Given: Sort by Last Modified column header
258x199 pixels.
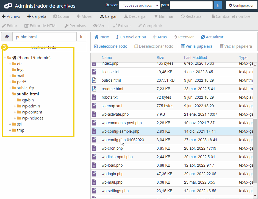Looking at the screenshot, I should click(x=195, y=58).
